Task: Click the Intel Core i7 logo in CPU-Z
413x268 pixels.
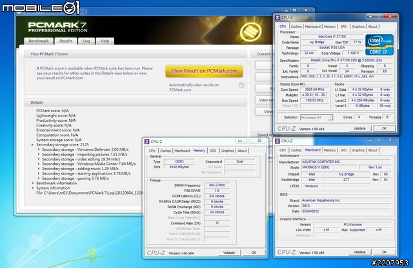Action: coord(379,44)
